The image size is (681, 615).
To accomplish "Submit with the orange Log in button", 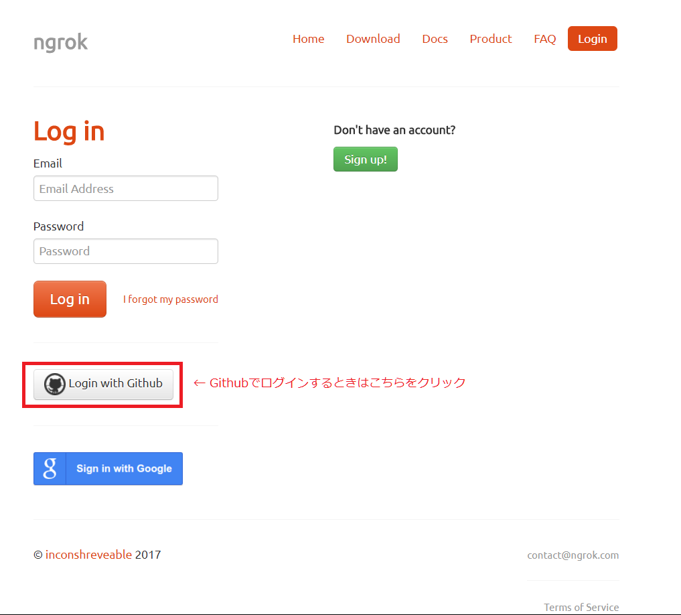I will 70,299.
